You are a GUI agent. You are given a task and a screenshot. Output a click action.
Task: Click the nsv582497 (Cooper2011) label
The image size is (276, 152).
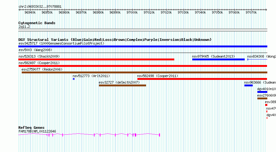(39, 63)
